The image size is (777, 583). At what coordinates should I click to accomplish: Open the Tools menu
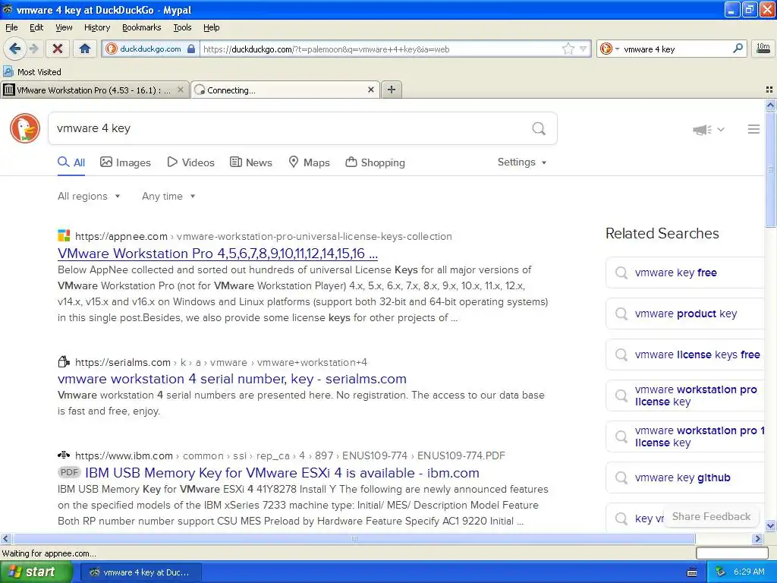(x=182, y=27)
